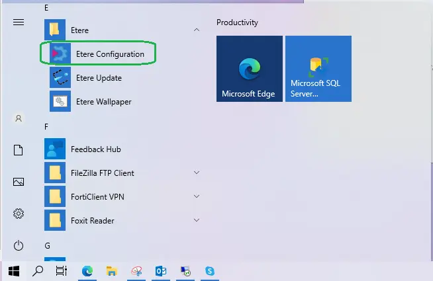Open the Documents folder from the sidebar
Image resolution: width=433 pixels, height=281 pixels.
tap(19, 150)
